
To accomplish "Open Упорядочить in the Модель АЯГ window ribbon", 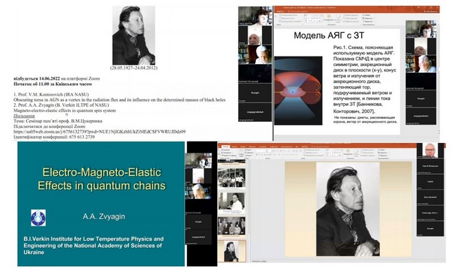I will (329, 18).
